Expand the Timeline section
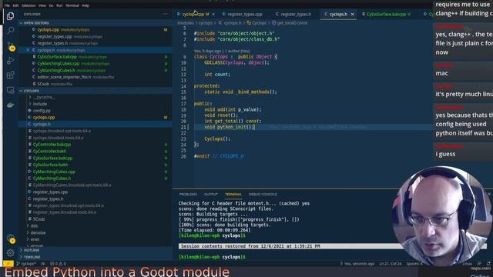The image size is (493, 277). 96,257
